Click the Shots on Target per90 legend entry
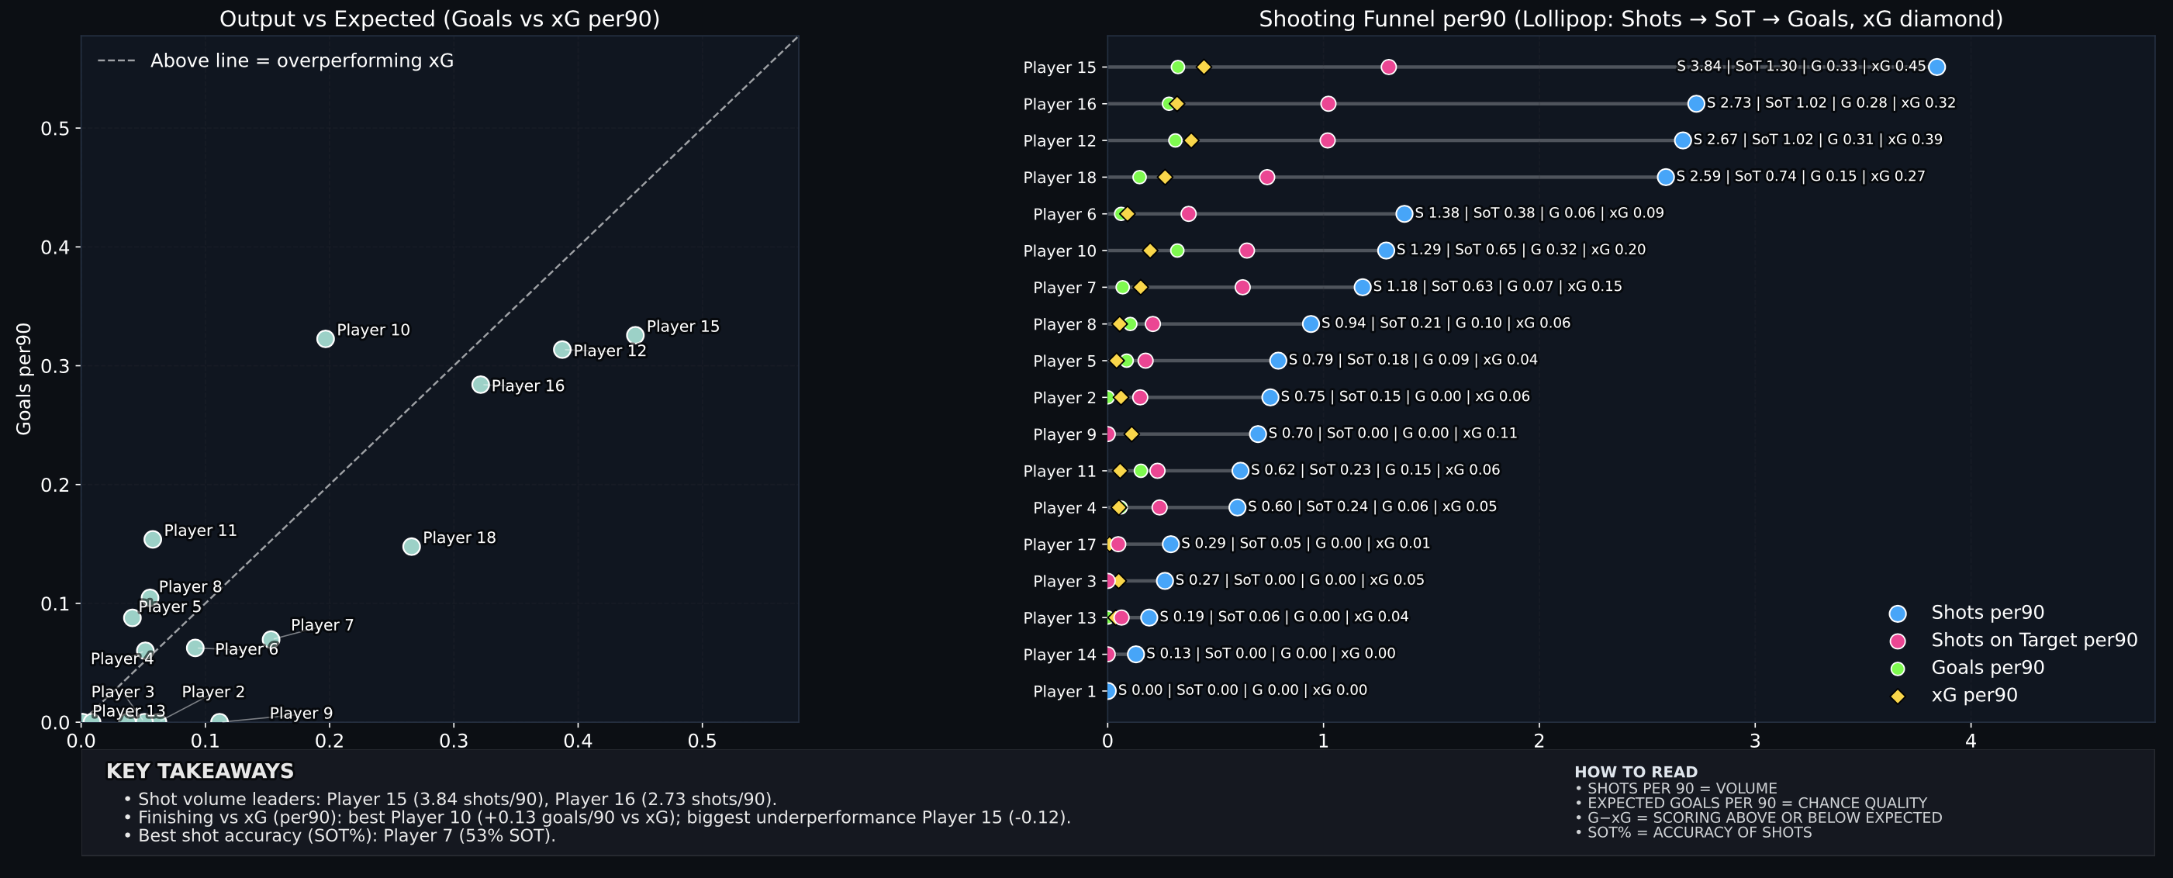The width and height of the screenshot is (2173, 878). click(2034, 640)
